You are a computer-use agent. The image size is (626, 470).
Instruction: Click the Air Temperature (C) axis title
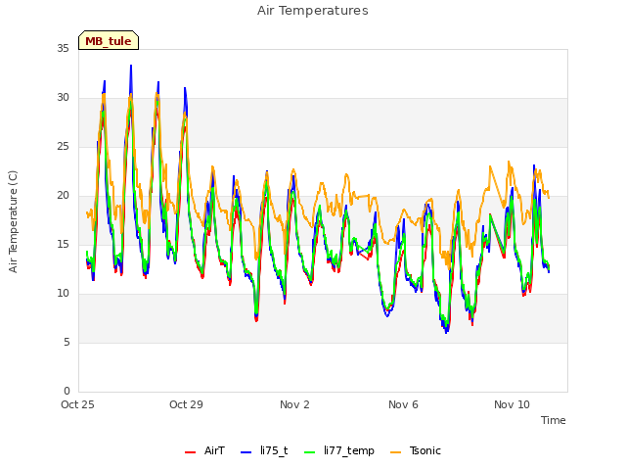pos(13,222)
